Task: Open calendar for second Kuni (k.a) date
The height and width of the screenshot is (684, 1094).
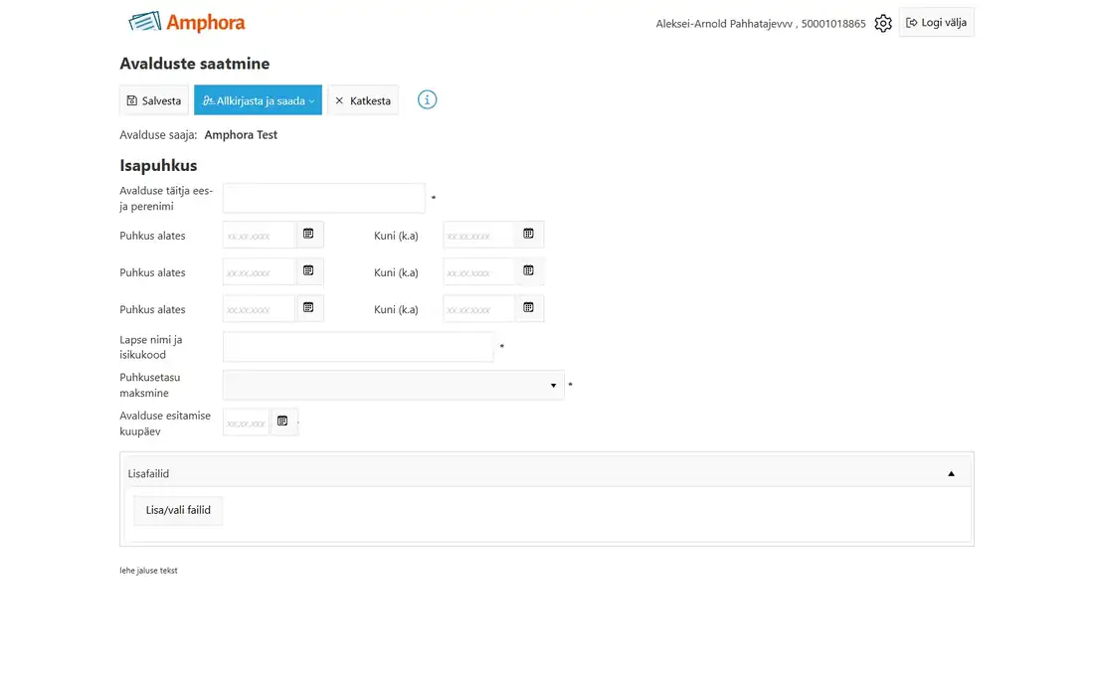Action: (x=529, y=271)
